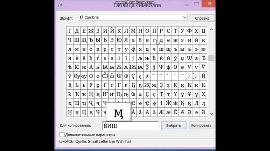Minimize the Таблица символов window
Screen dimensions: 270x151
point(186,4)
